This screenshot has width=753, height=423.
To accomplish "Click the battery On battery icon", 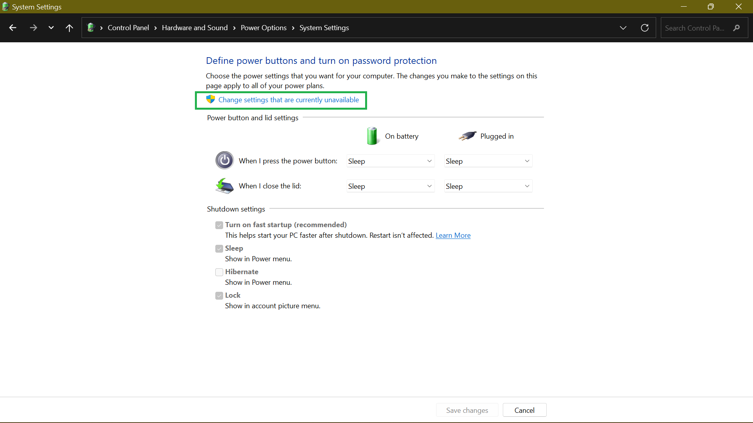I will click(371, 135).
